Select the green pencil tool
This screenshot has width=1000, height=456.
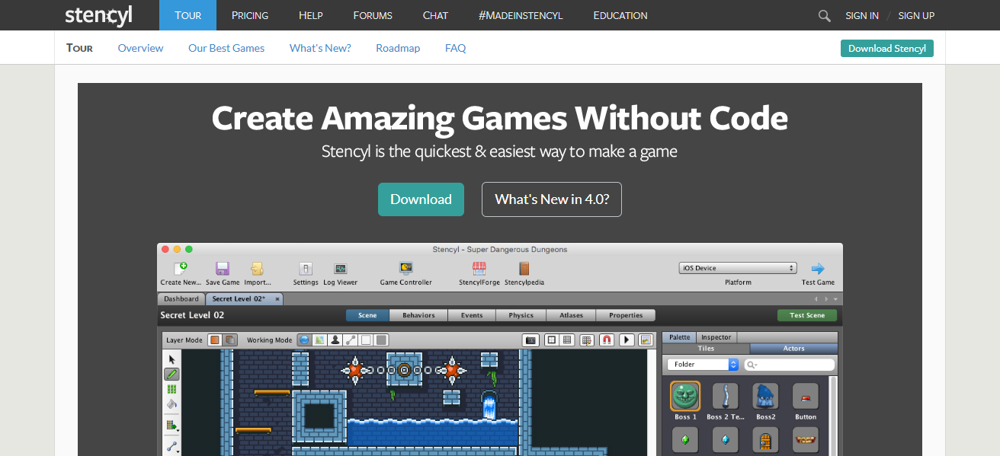coord(172,374)
